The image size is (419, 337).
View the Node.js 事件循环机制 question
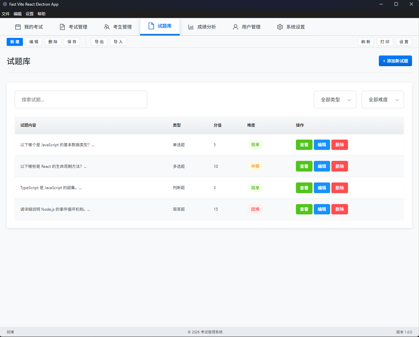point(304,209)
